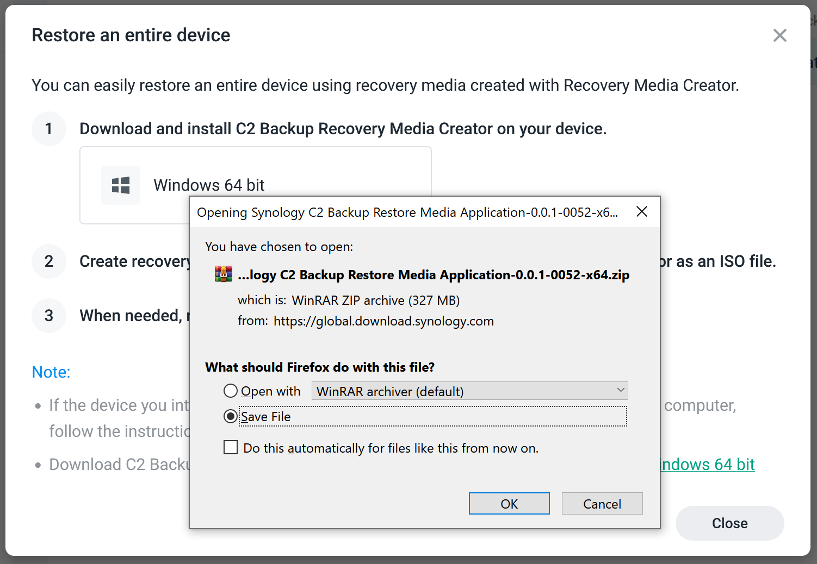Click the Note: heading
The width and height of the screenshot is (817, 564).
pos(51,372)
